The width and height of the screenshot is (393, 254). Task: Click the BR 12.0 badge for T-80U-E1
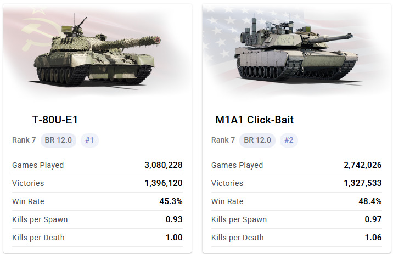pos(58,140)
